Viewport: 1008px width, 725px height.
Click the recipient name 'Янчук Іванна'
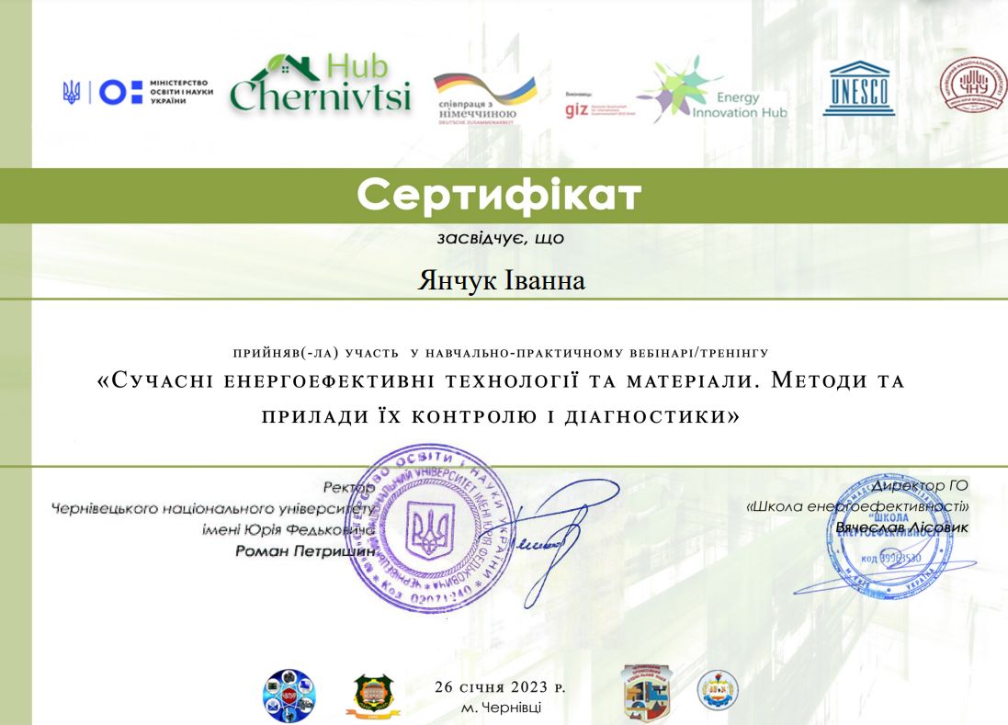click(x=502, y=281)
